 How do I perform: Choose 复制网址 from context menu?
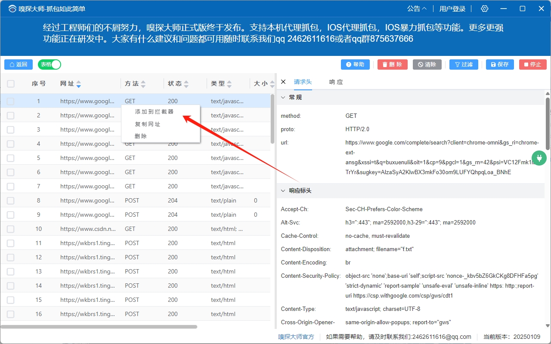(148, 124)
